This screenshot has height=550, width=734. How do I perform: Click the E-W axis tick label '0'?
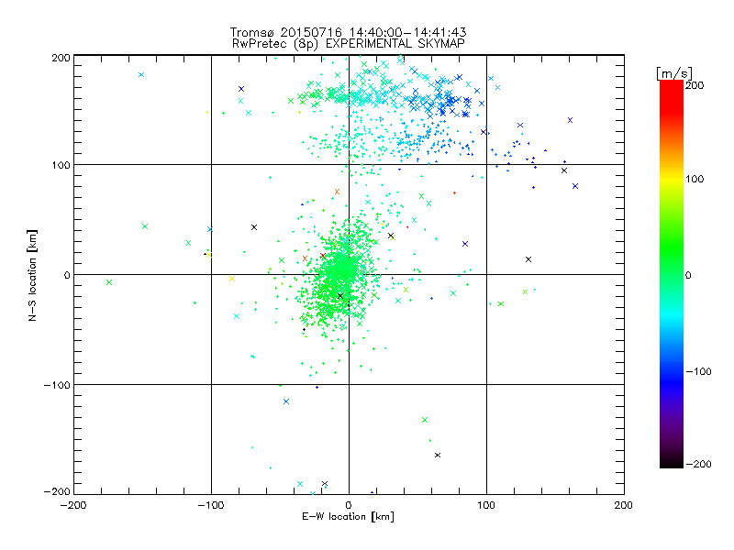click(x=349, y=505)
